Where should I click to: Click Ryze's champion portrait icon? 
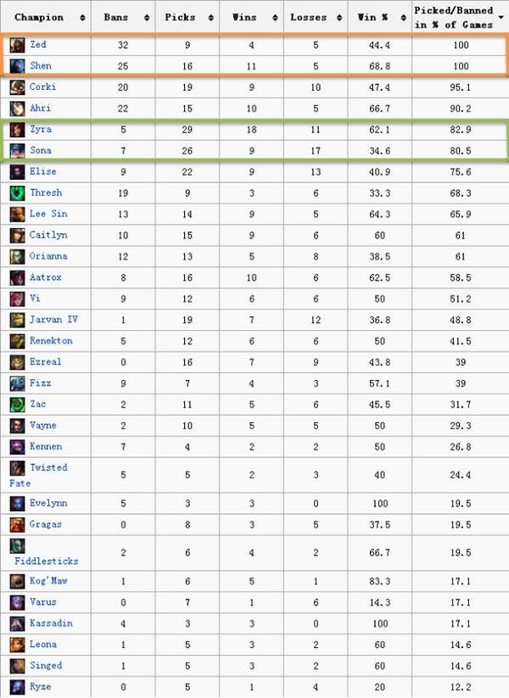[17, 687]
